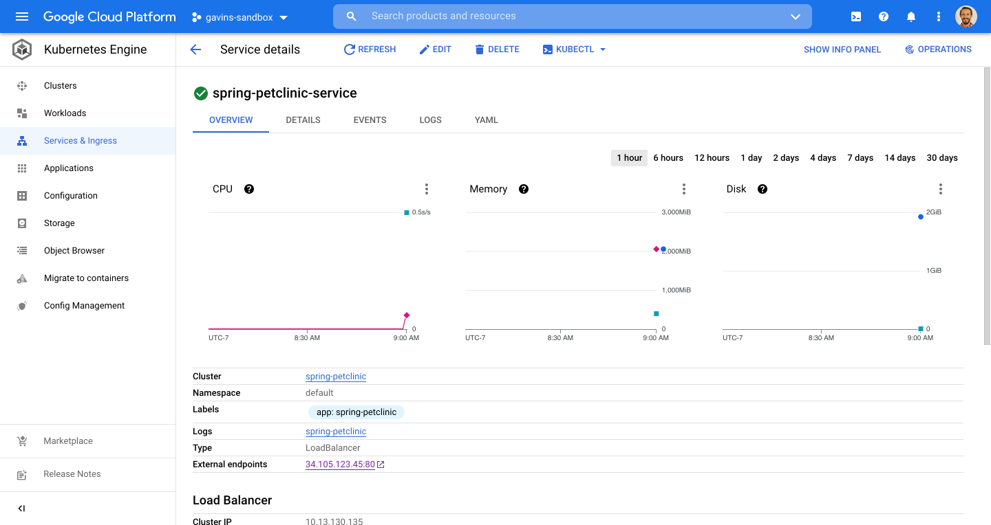Image resolution: width=991 pixels, height=525 pixels.
Task: Open the KUBECTL dropdown menu
Action: [574, 49]
